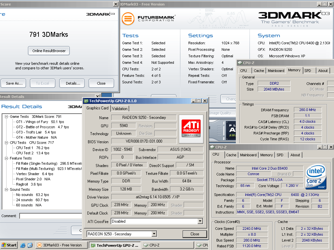334x250 pixels.
Task: Click the Intel Core 2 Duo logo
Action: 316,176
